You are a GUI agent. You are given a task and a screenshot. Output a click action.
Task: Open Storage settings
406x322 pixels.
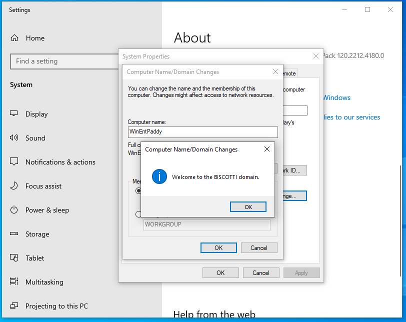click(37, 234)
